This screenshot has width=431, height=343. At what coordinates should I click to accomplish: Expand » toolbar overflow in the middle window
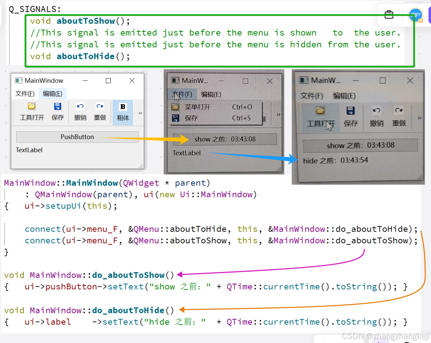point(278,114)
